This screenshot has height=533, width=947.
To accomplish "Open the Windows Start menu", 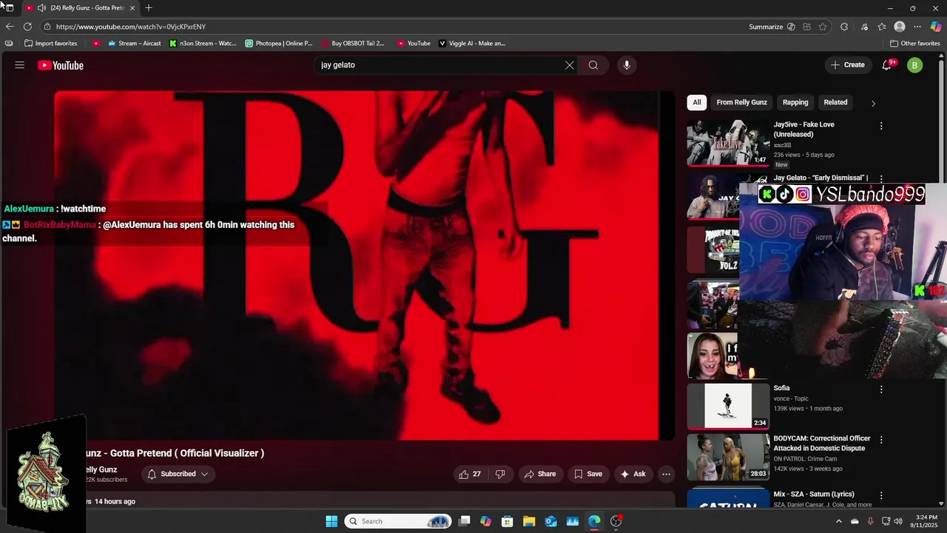I will (x=331, y=521).
